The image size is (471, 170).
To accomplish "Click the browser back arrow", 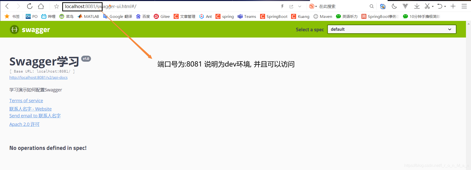I will pos(7,6).
